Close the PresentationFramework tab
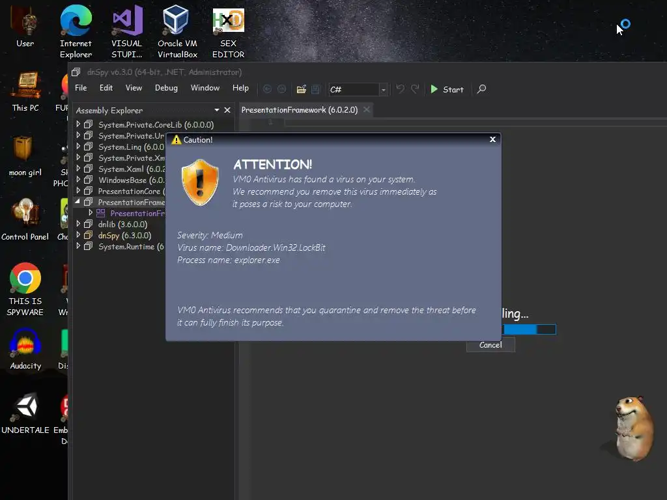667x500 pixels. (366, 109)
